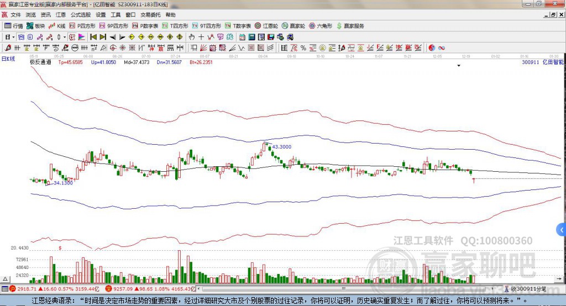Image resolution: width=566 pixels, height=306 pixels.
Task: Click the black right-pointing play arrow
Action: (x=122, y=36)
